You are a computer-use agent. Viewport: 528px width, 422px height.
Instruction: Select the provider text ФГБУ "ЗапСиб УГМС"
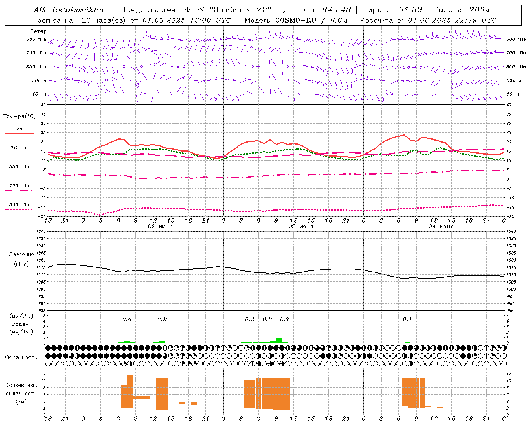pos(229,10)
